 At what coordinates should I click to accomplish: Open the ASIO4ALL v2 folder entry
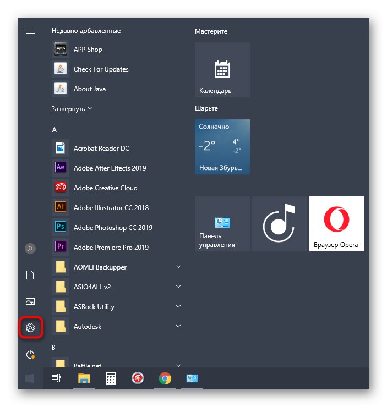click(x=116, y=287)
